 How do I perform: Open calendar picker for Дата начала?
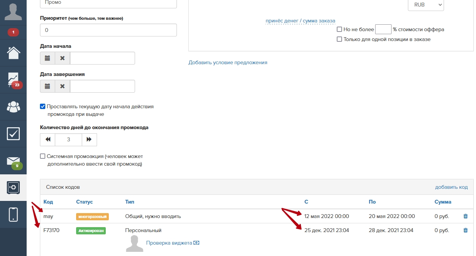pyautogui.click(x=48, y=58)
